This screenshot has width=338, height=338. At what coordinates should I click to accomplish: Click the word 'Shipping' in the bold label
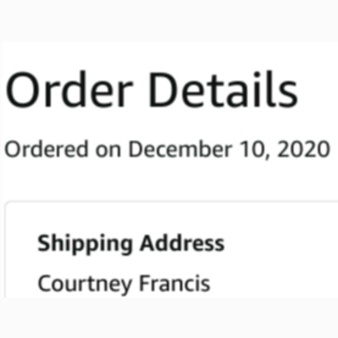85,244
